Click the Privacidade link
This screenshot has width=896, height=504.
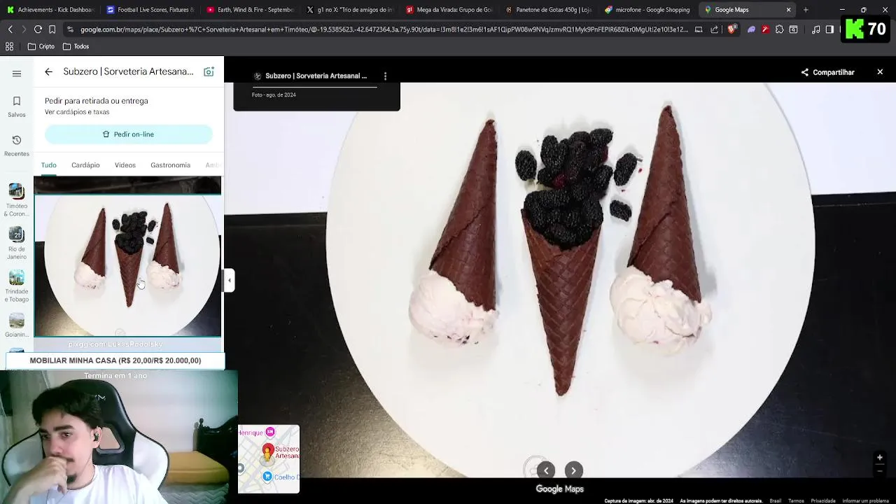(823, 500)
